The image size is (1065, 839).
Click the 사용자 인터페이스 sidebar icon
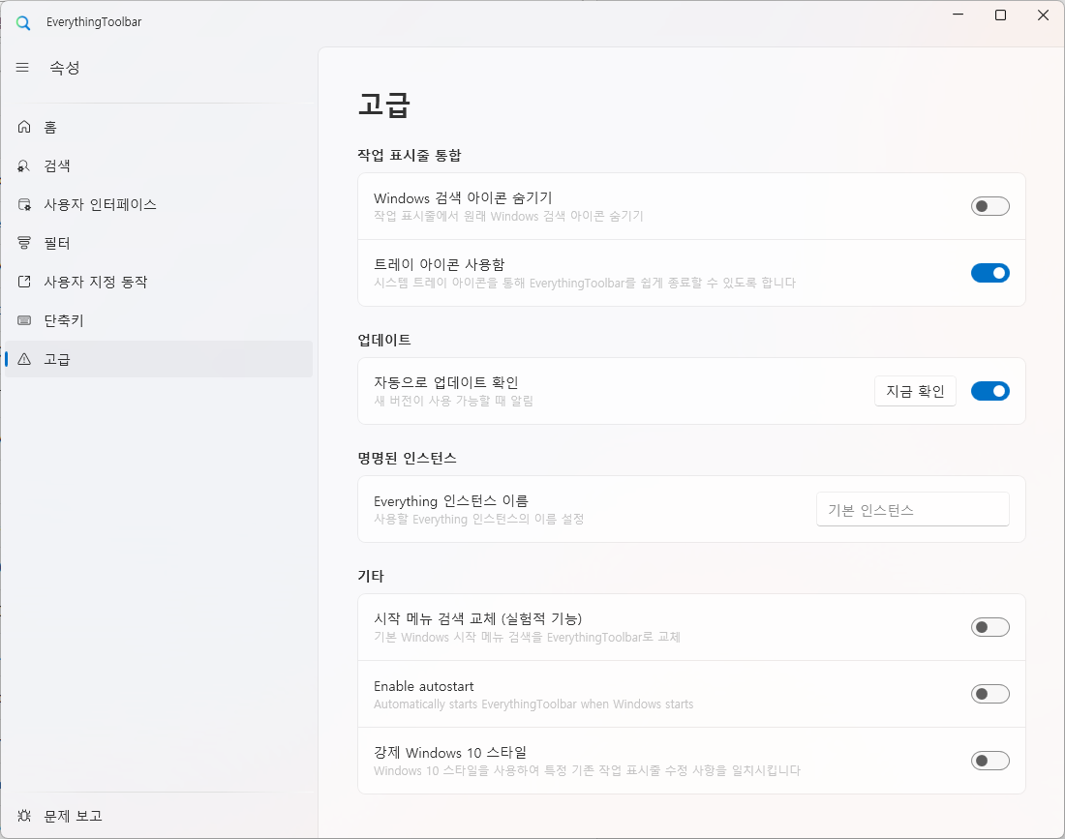click(24, 204)
